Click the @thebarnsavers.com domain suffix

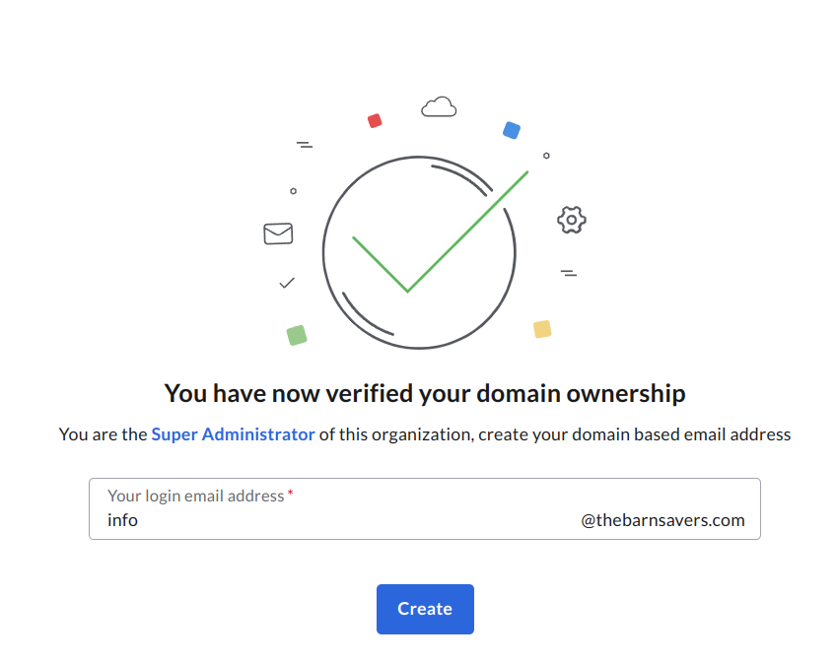662,519
